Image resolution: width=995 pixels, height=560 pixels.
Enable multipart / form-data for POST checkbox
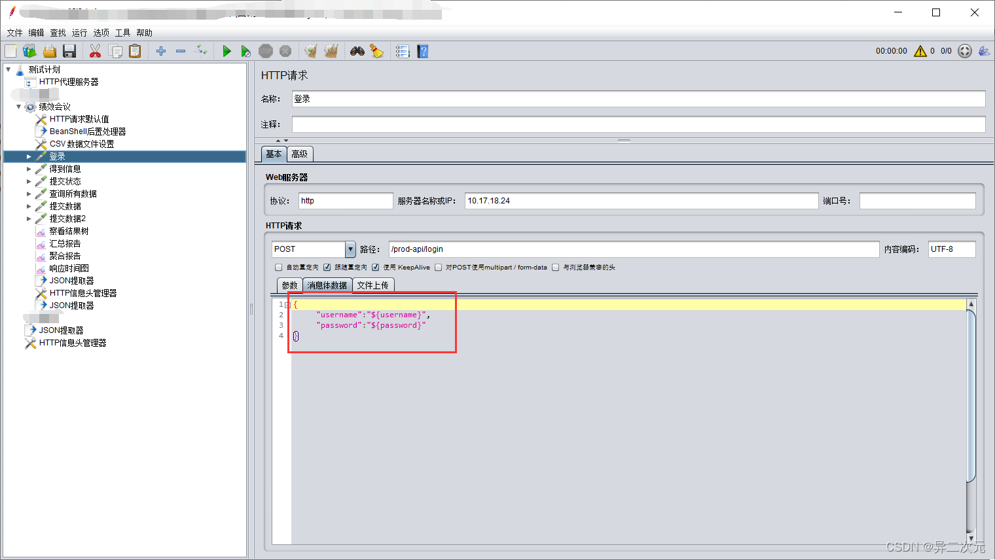point(439,268)
